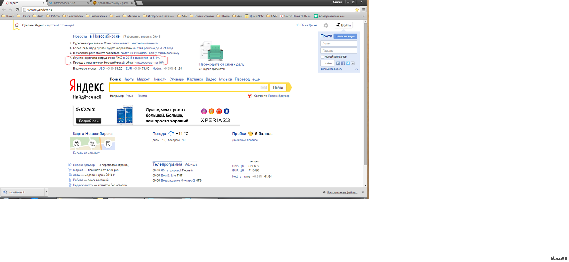Click the binoculars panorama icon on map

[x=77, y=144]
